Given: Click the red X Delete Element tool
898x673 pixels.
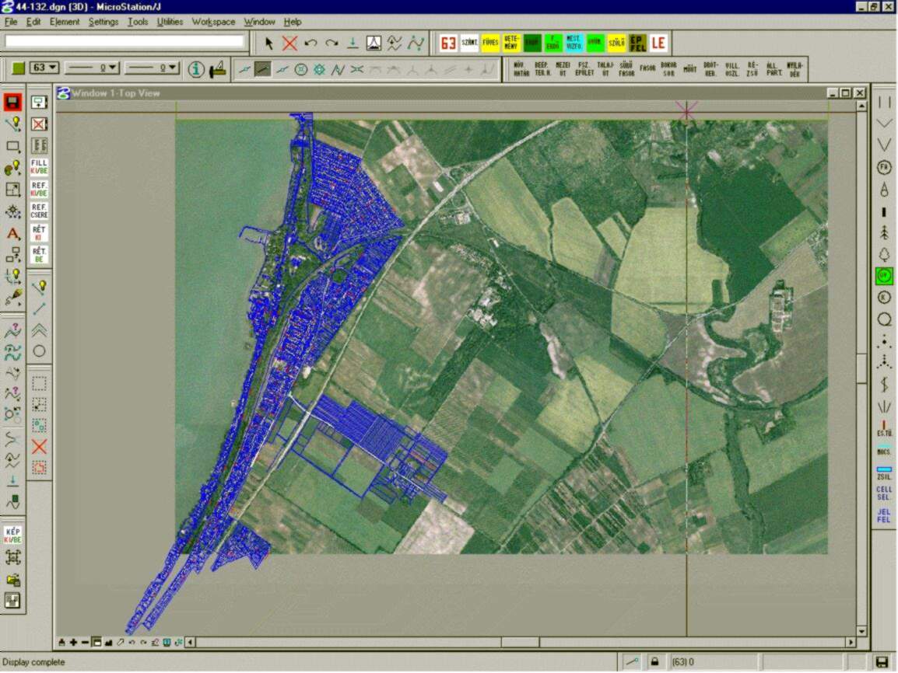Looking at the screenshot, I should (x=289, y=43).
